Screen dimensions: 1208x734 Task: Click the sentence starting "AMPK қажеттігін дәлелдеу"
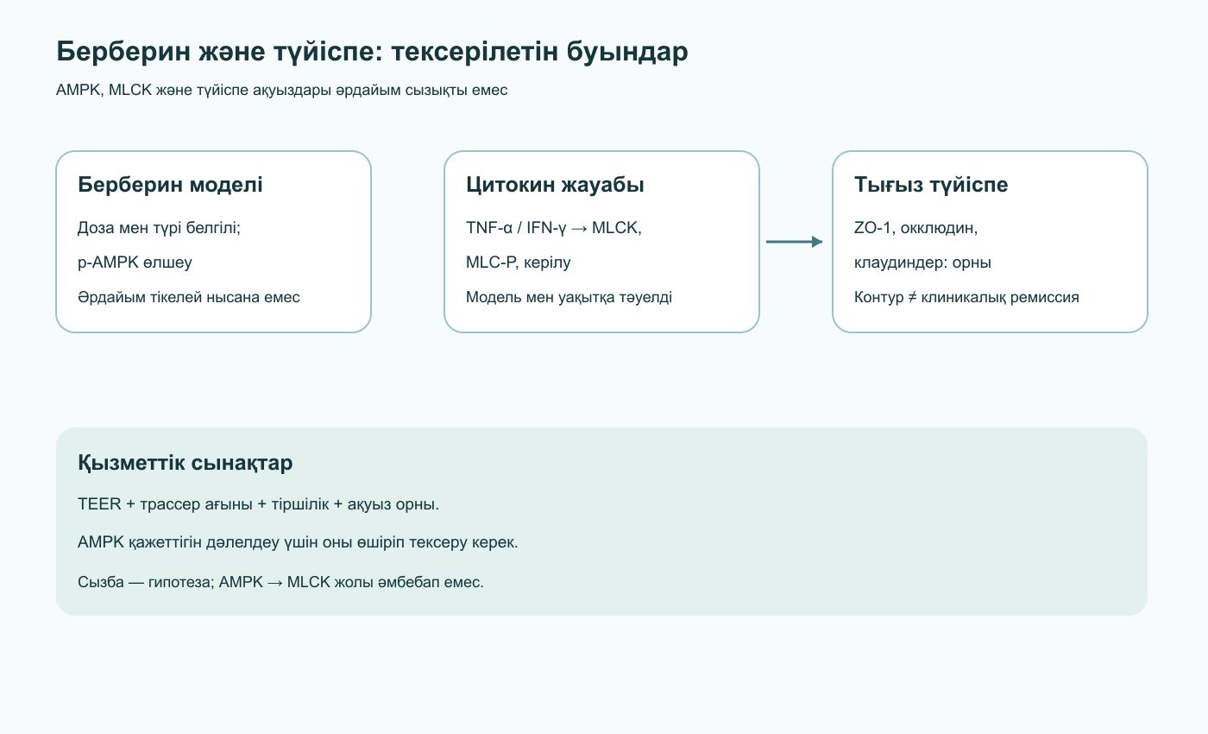[298, 543]
